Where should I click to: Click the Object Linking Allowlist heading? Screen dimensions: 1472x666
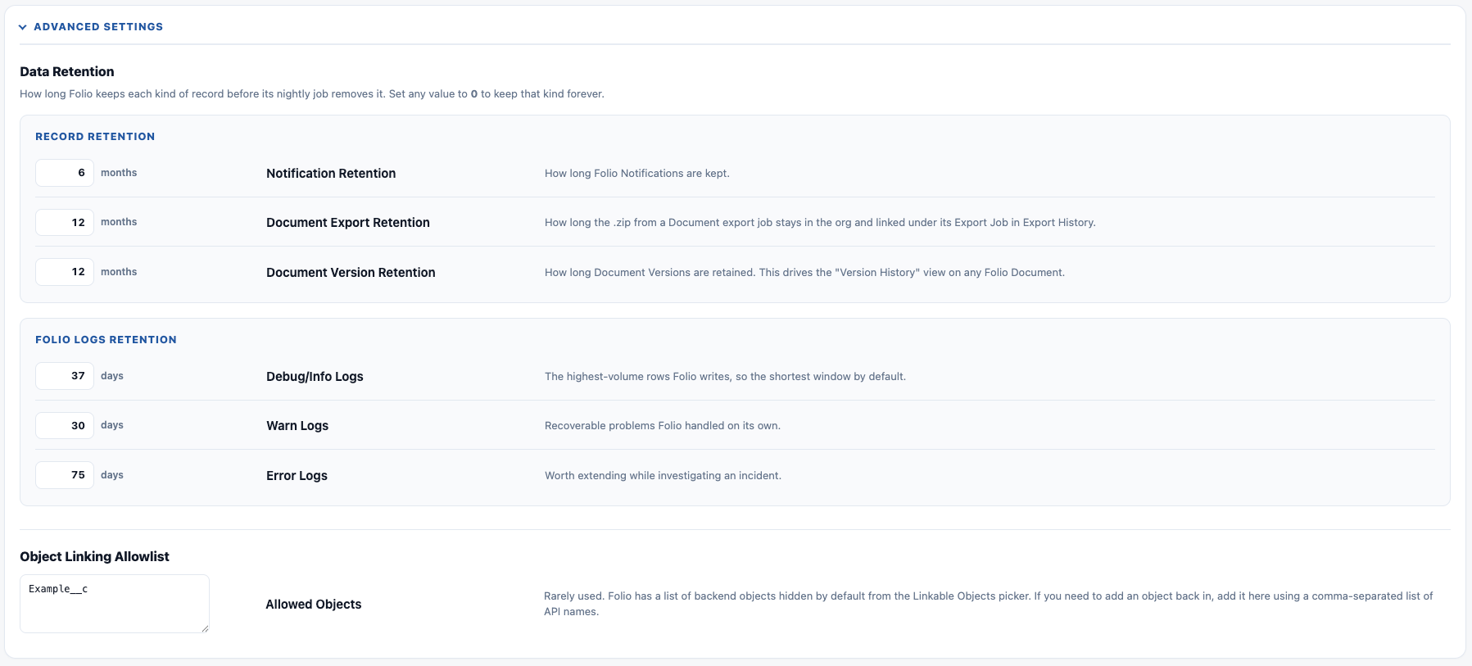click(x=94, y=556)
